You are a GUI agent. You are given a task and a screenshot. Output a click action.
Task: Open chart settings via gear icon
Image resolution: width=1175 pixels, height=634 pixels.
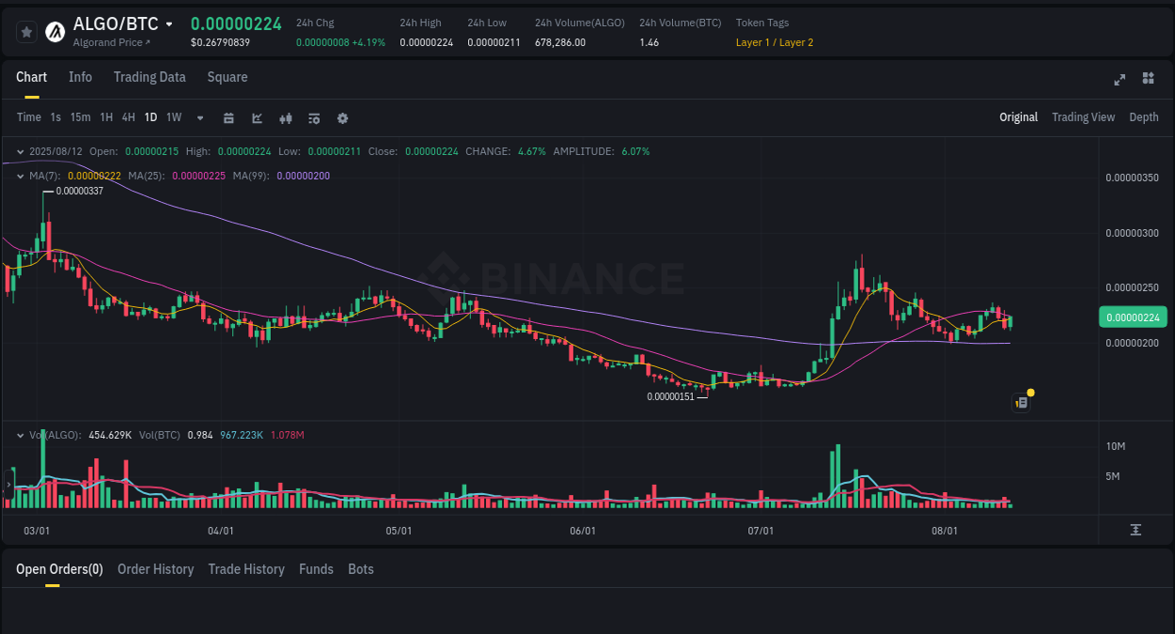pos(342,117)
